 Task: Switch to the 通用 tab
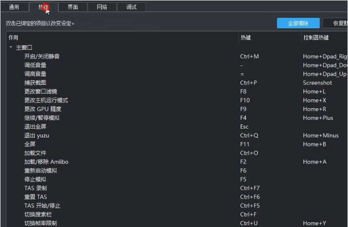(x=14, y=7)
